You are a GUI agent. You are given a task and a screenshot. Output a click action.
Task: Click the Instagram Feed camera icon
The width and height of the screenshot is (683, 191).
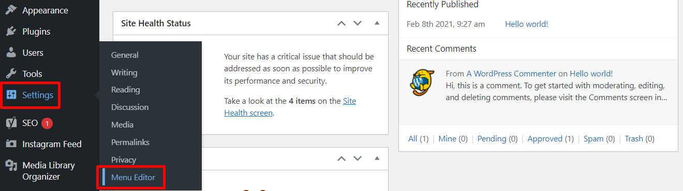click(11, 144)
